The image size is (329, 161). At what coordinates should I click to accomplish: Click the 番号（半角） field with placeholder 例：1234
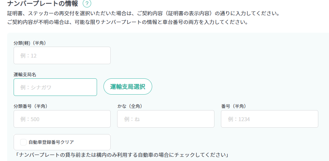click(269, 119)
